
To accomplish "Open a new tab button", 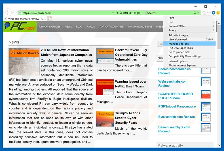I will coord(50,18).
